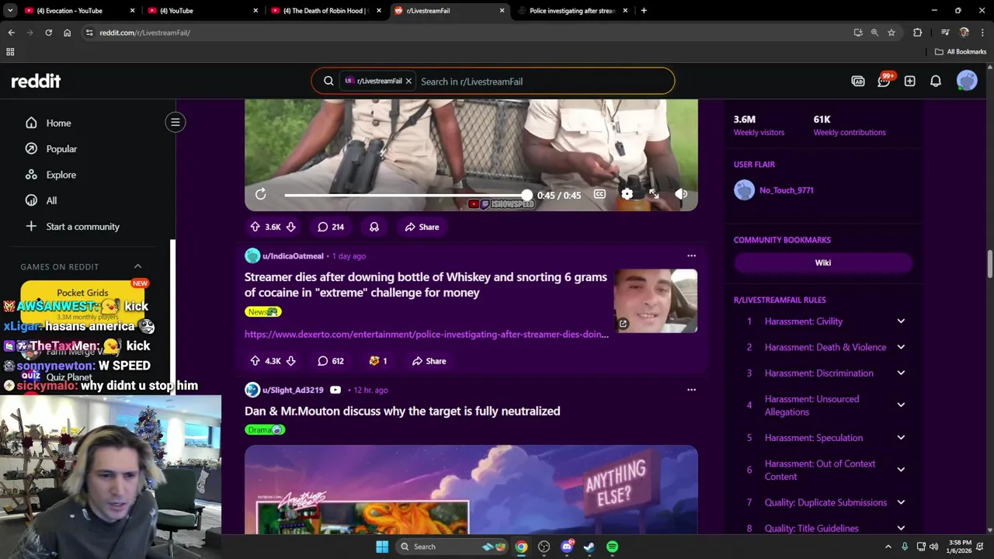Open the user avatar menu
Viewport: 994px width, 559px height.
coord(967,81)
